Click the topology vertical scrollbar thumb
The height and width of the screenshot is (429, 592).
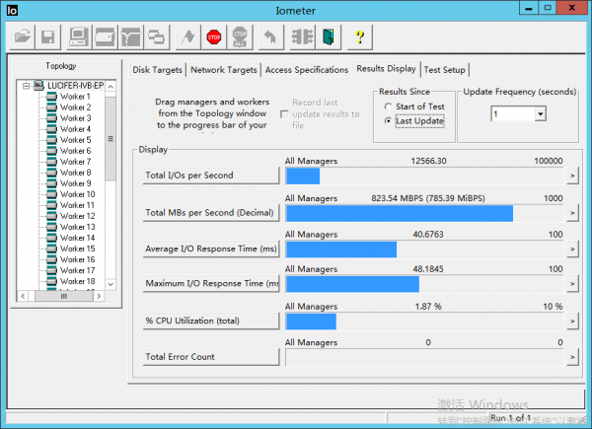[x=111, y=139]
